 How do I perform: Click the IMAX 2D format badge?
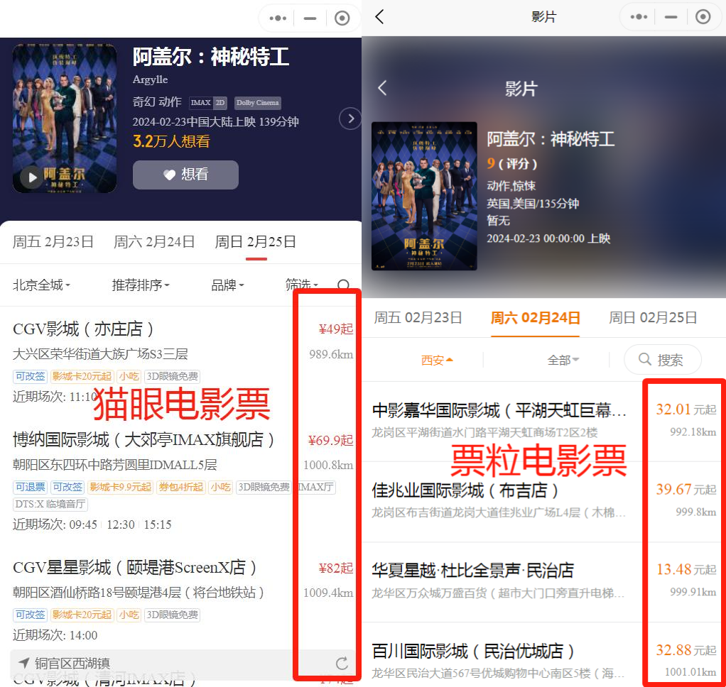208,103
